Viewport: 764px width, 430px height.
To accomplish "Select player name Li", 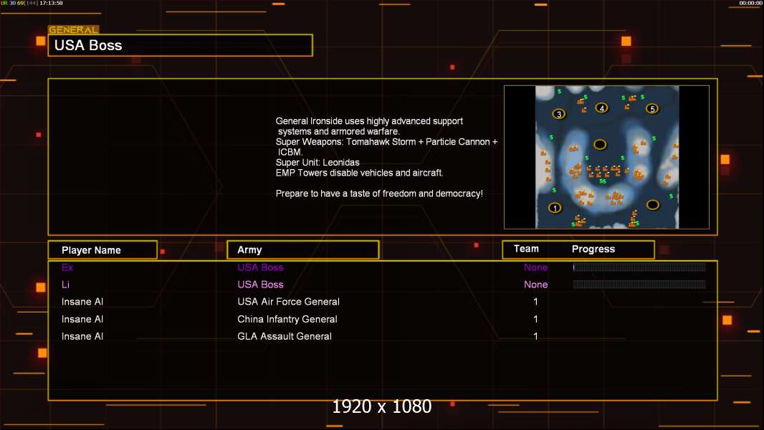I will tap(65, 285).
